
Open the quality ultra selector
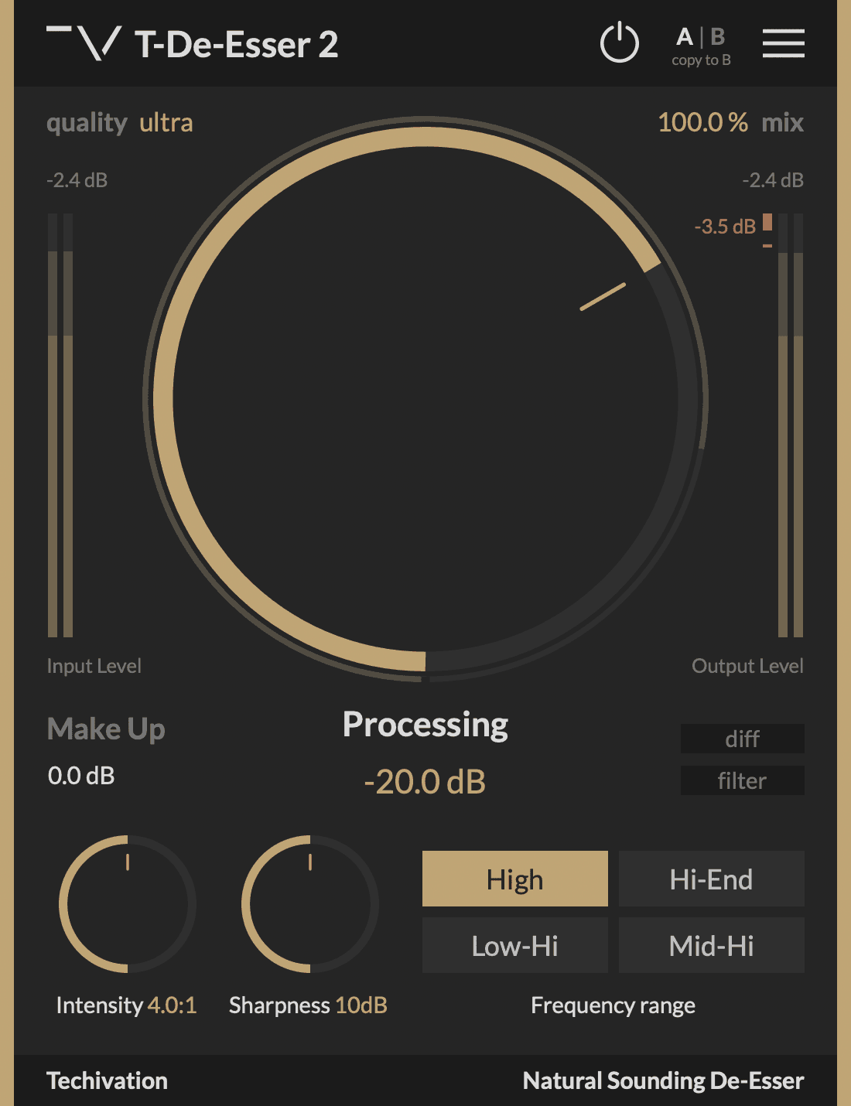point(166,123)
